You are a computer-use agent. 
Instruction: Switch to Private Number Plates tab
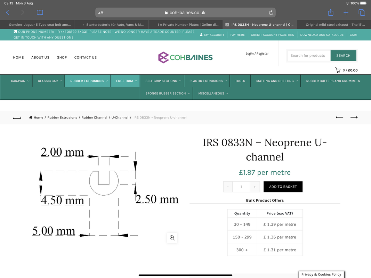click(x=186, y=25)
